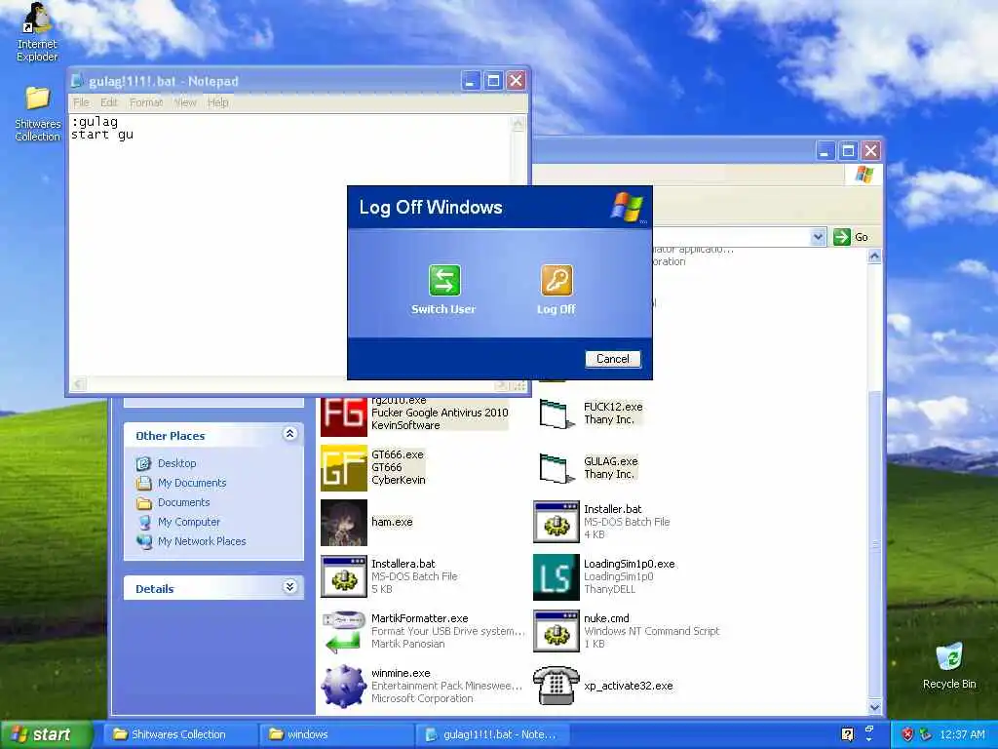
Task: Select ham.exe file name
Action: 392,522
